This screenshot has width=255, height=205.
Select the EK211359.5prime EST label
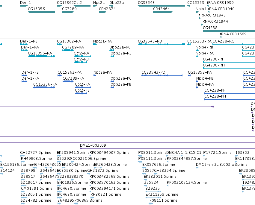point(162,195)
